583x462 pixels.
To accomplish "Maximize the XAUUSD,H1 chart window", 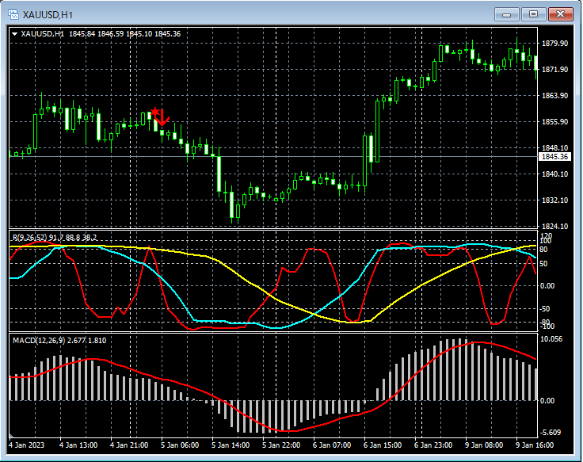I will 533,14.
